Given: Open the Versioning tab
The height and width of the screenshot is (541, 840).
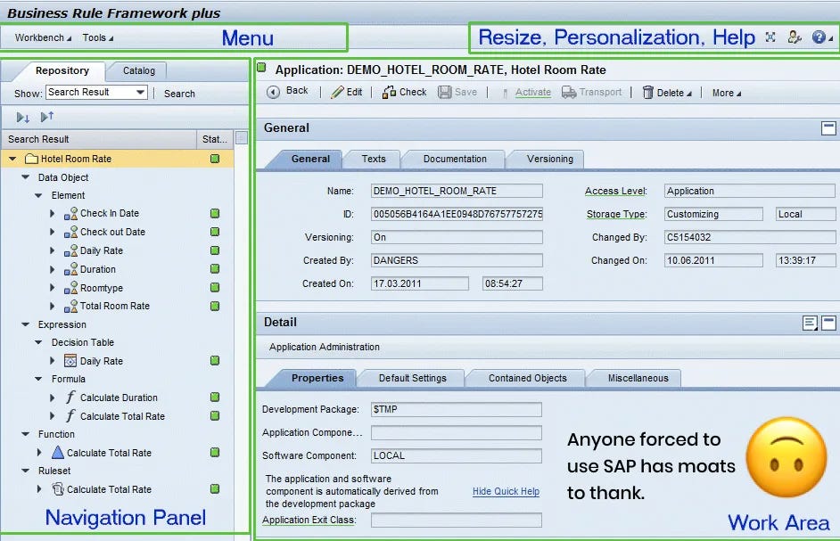Looking at the screenshot, I should (549, 159).
